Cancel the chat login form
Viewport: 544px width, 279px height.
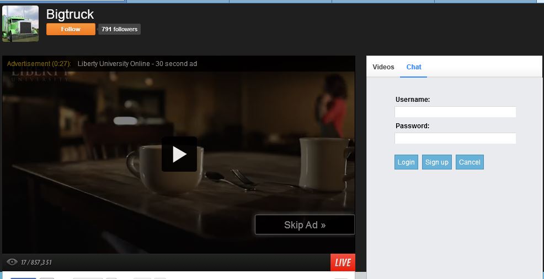pyautogui.click(x=470, y=162)
